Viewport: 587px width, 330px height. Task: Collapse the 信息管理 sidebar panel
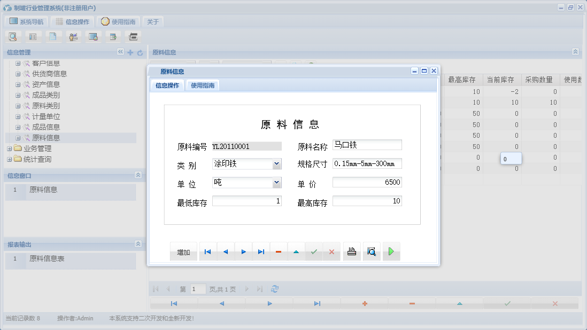point(120,52)
